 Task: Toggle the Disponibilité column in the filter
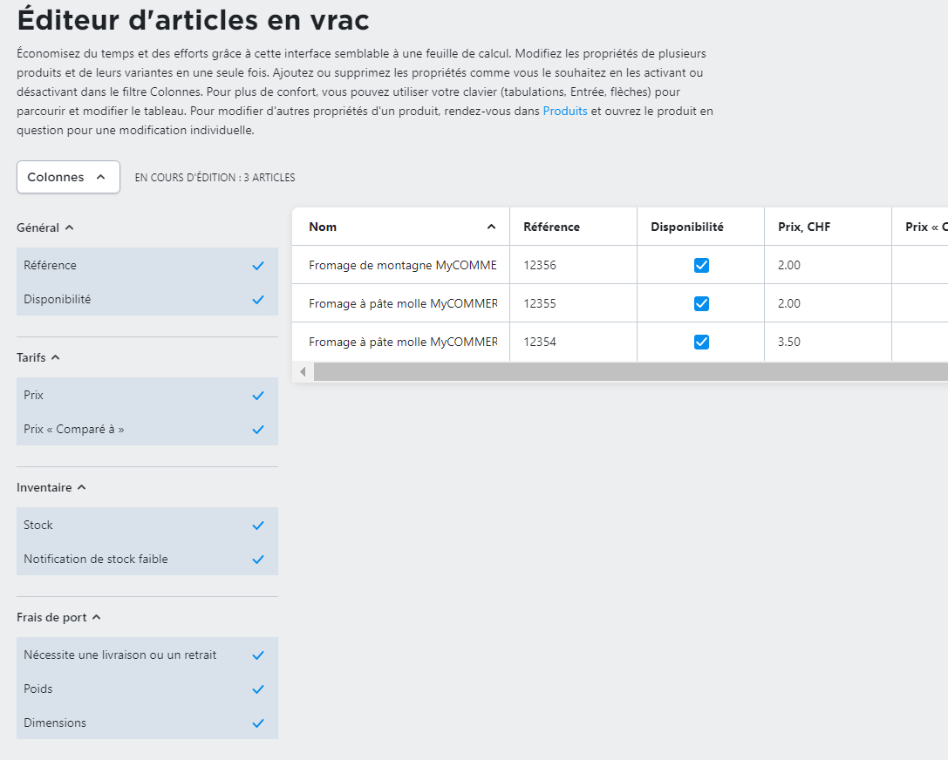pos(257,300)
